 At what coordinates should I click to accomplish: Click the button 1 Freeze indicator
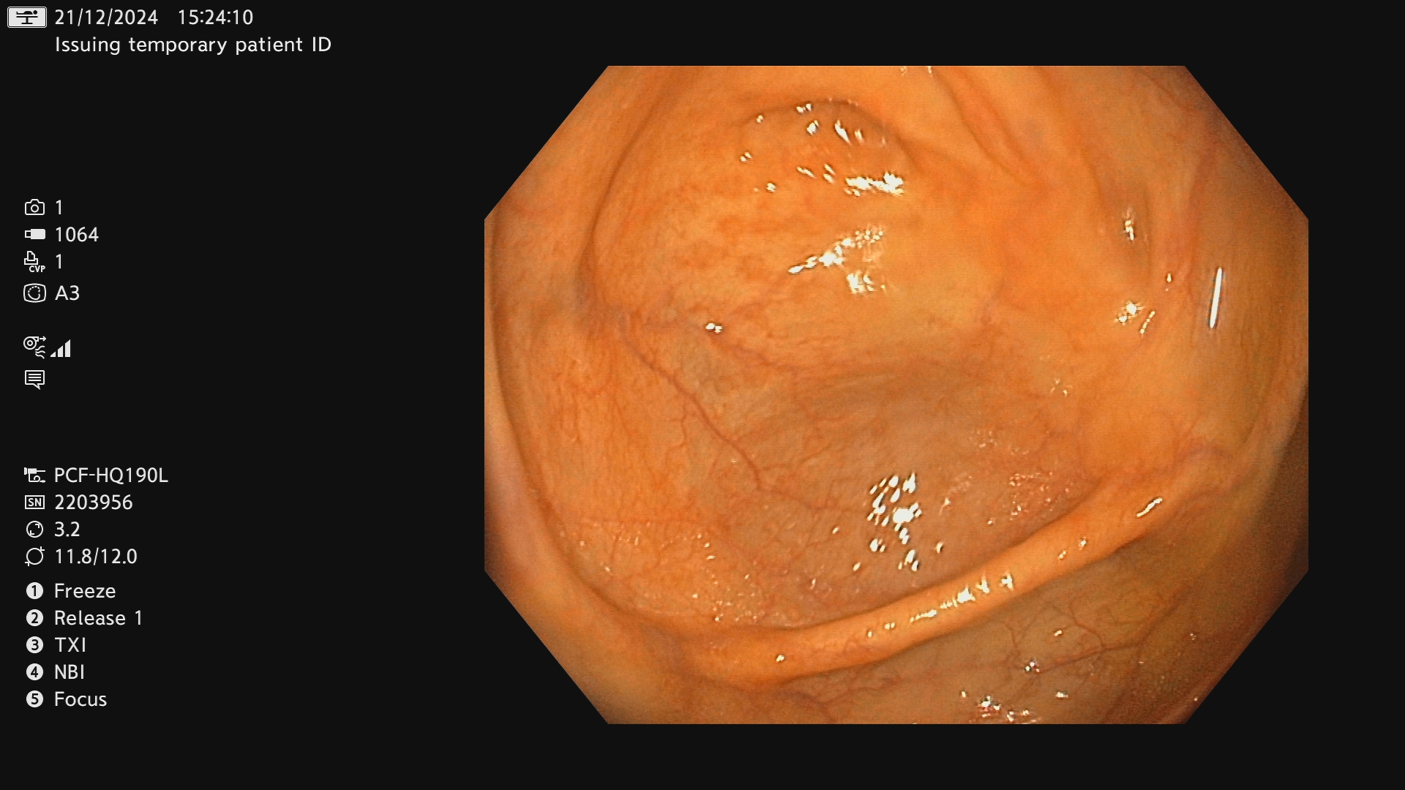(x=34, y=591)
